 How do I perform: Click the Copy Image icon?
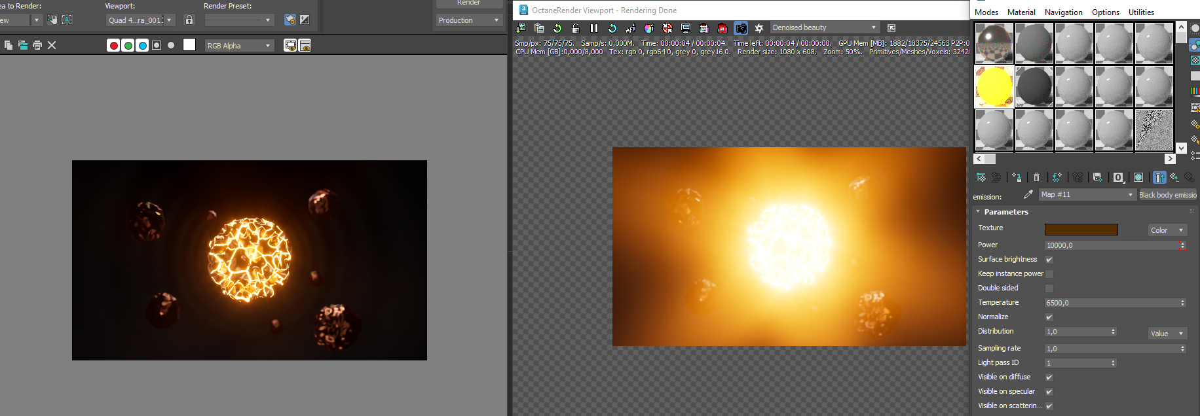coord(9,45)
